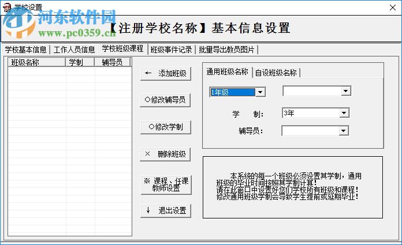
Task: Click 退出设置 to exit
Action: pyautogui.click(x=166, y=210)
